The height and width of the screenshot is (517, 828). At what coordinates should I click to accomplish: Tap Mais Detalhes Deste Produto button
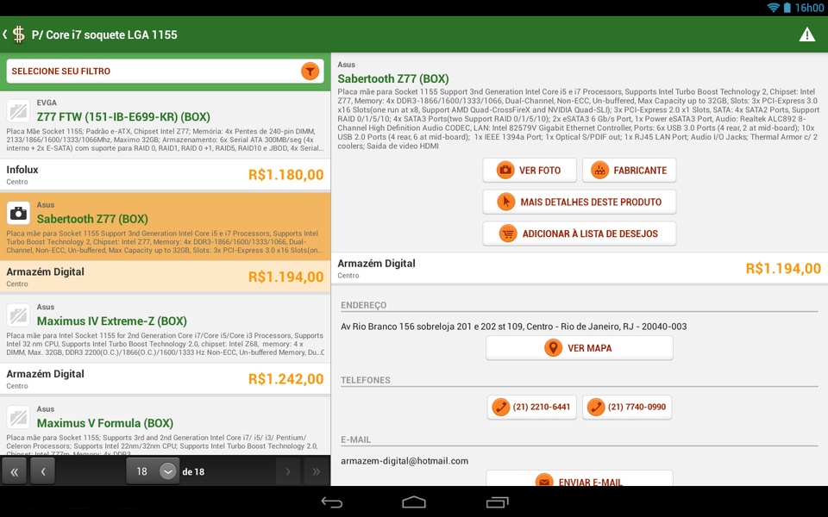click(x=580, y=202)
